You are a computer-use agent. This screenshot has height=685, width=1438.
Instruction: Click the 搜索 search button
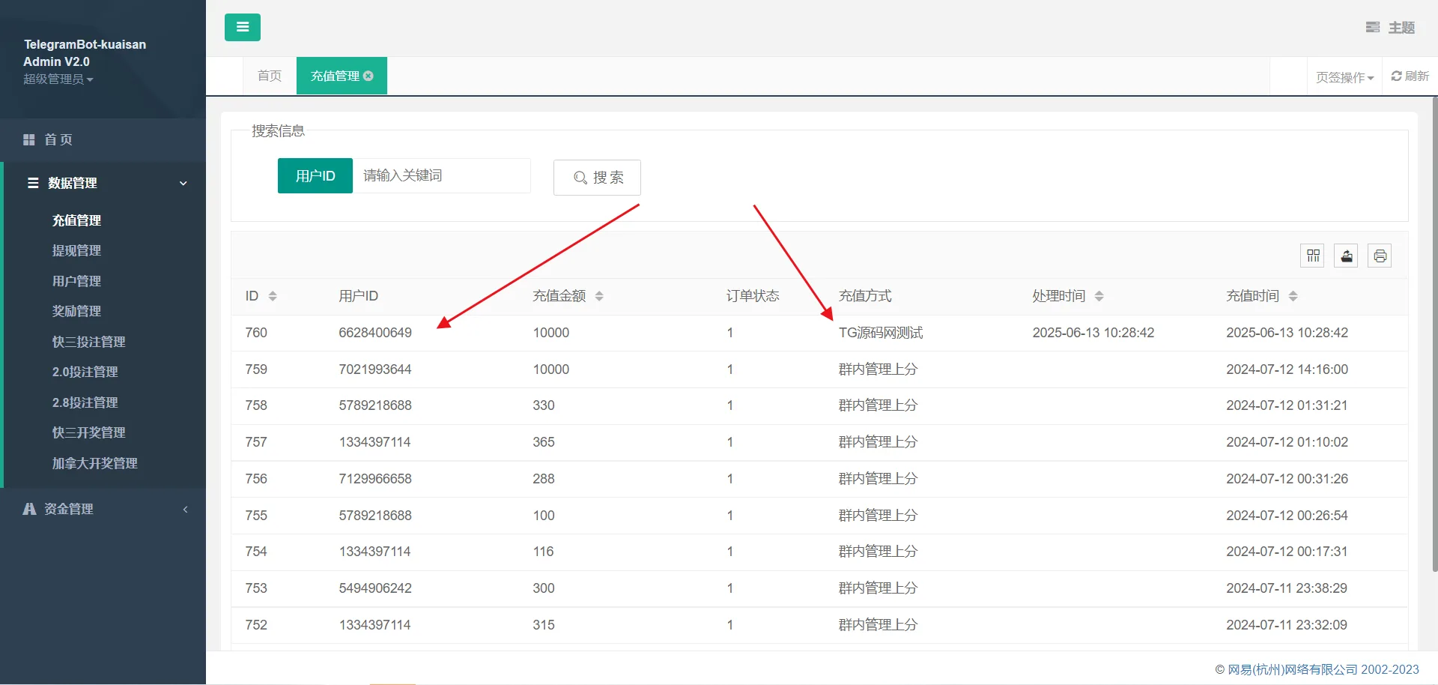[597, 178]
